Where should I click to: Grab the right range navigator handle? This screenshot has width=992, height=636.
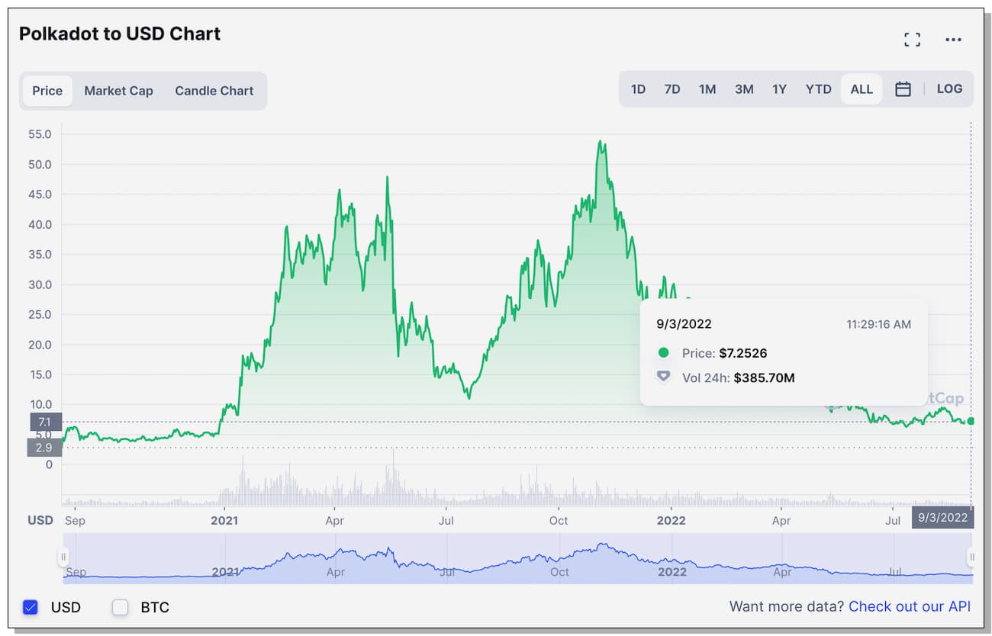click(971, 557)
